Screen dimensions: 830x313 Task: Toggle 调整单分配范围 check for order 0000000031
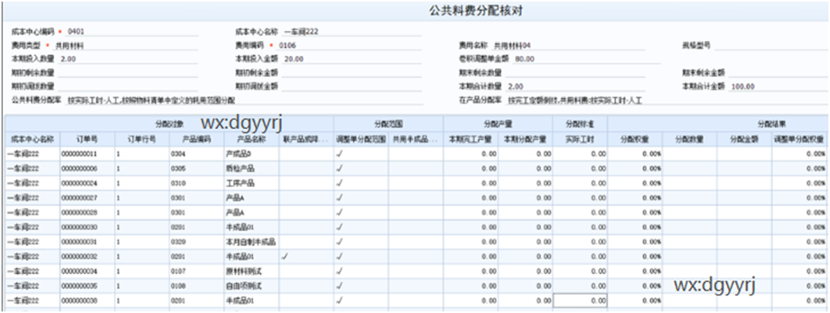coord(339,242)
